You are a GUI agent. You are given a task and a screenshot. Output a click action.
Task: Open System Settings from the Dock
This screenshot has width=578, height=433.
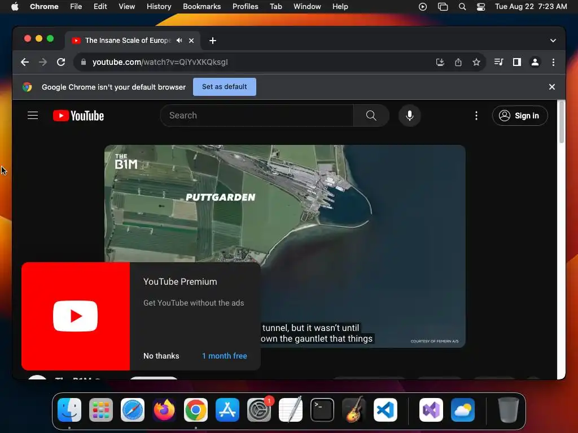[259, 410]
